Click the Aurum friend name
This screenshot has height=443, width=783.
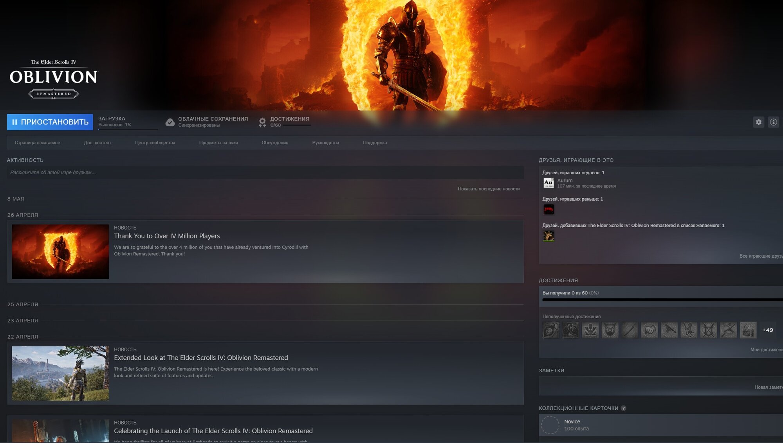coord(565,181)
